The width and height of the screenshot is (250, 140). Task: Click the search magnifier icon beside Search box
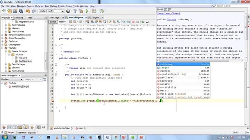pyautogui.click(x=214, y=6)
